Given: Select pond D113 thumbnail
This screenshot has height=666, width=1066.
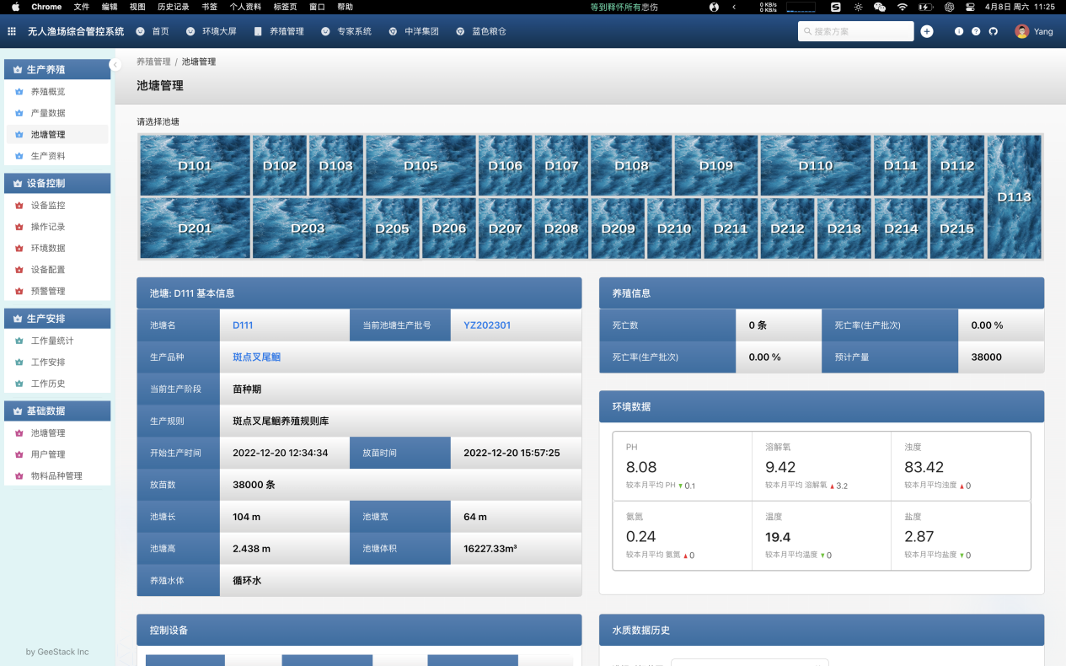Looking at the screenshot, I should pos(1014,196).
